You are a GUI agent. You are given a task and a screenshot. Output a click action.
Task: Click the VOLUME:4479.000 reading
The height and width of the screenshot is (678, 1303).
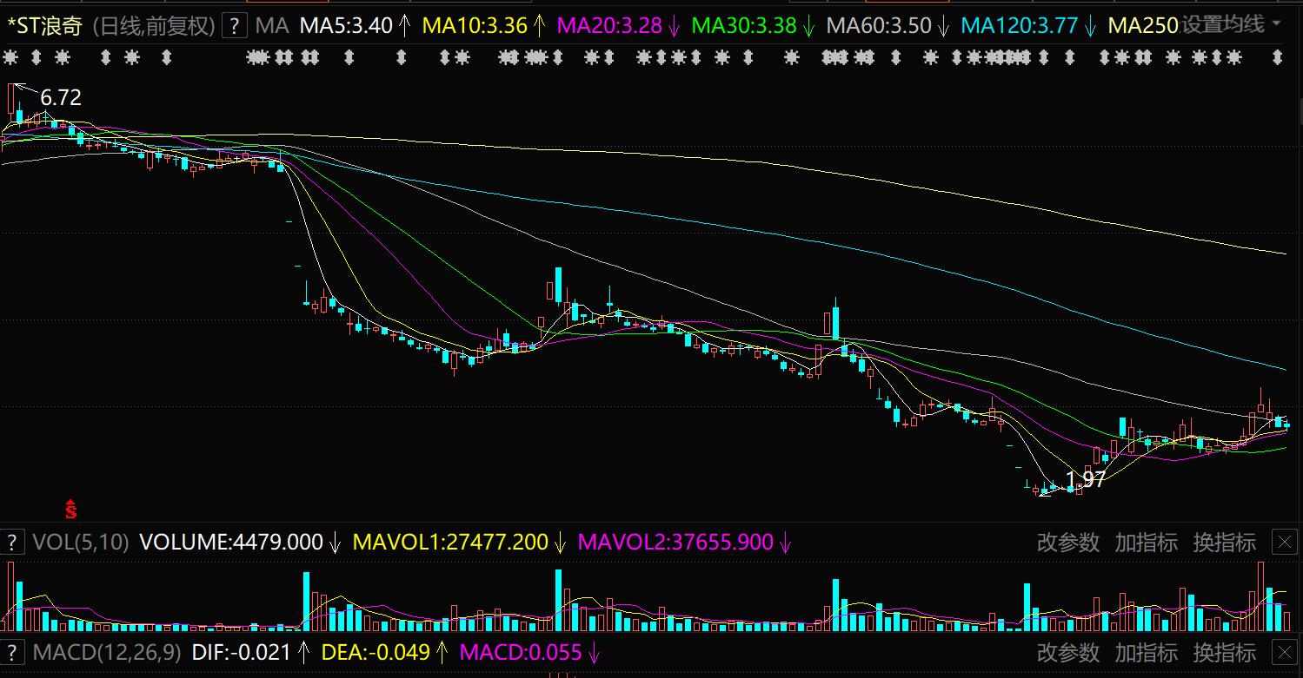click(x=231, y=543)
